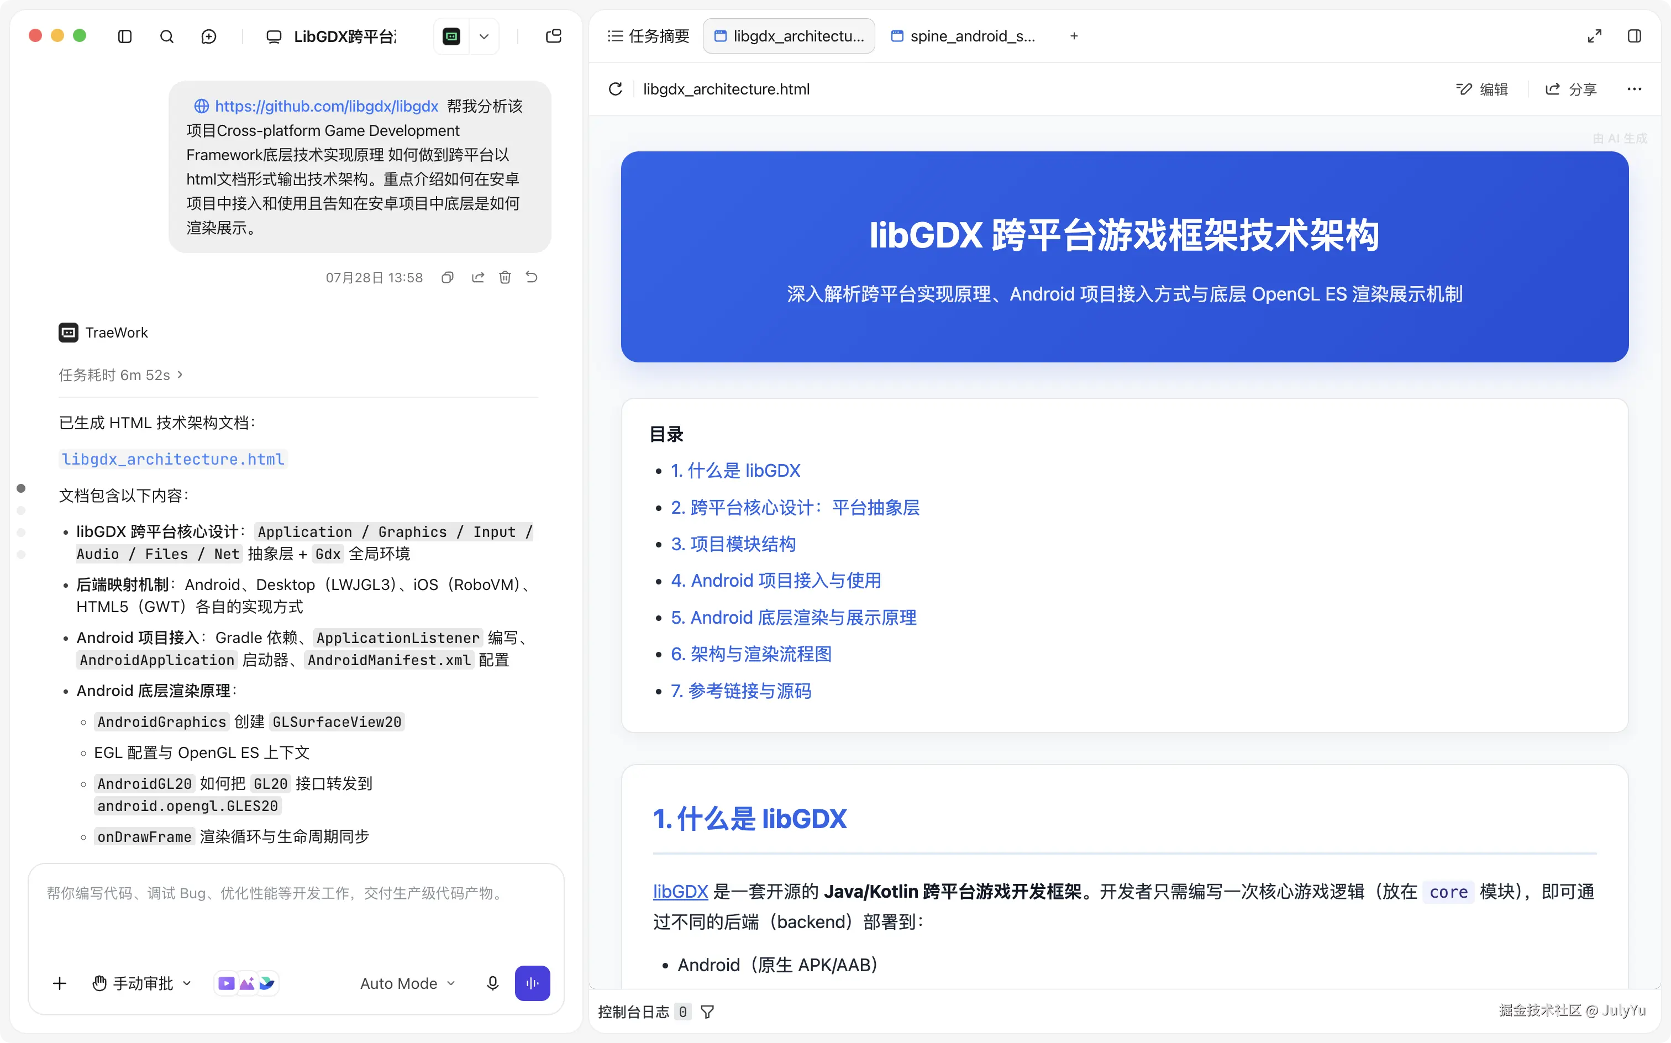The width and height of the screenshot is (1671, 1043).
Task: Open the pop-out window icon
Action: coord(553,36)
